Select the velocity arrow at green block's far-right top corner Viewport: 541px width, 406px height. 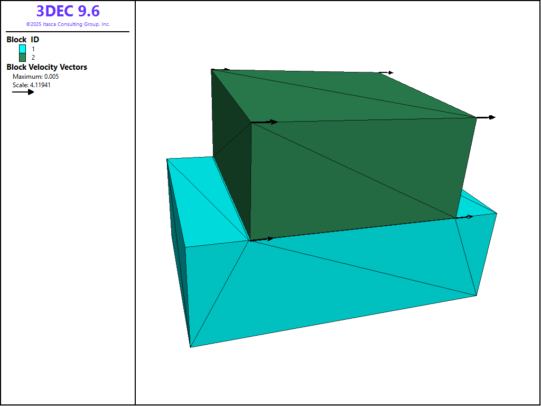[487, 117]
